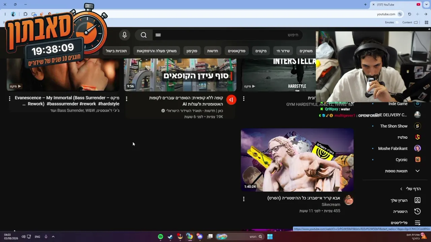The image size is (431, 242).
Task: Open the Sikecream channel name link
Action: [331, 205]
